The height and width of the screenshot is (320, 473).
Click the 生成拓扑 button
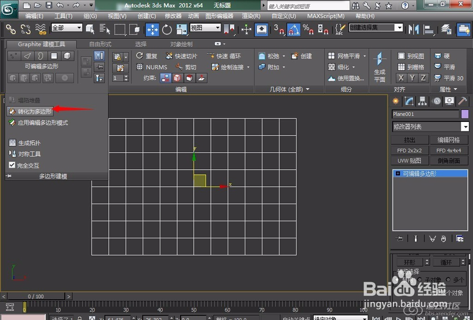click(x=25, y=143)
